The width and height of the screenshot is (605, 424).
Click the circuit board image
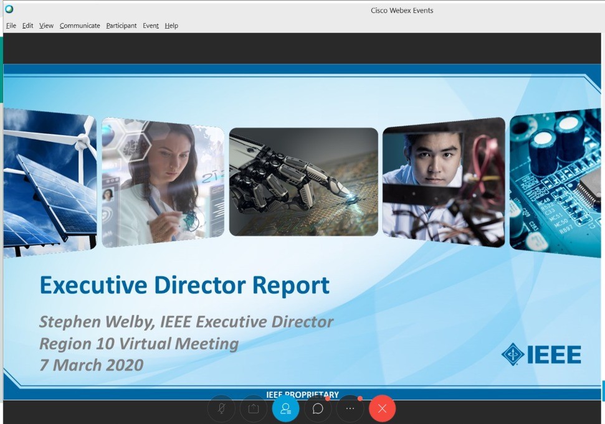coord(555,182)
